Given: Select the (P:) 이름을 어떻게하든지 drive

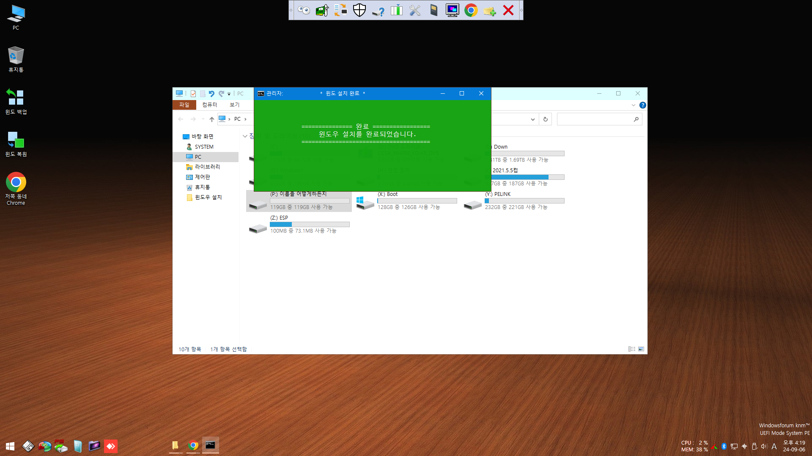Looking at the screenshot, I should (x=299, y=201).
